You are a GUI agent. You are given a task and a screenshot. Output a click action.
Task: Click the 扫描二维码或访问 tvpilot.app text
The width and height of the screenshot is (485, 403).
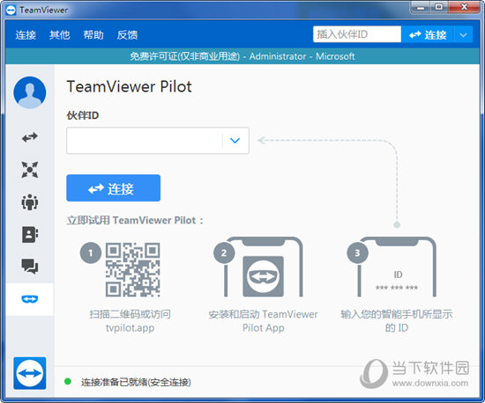click(x=130, y=321)
